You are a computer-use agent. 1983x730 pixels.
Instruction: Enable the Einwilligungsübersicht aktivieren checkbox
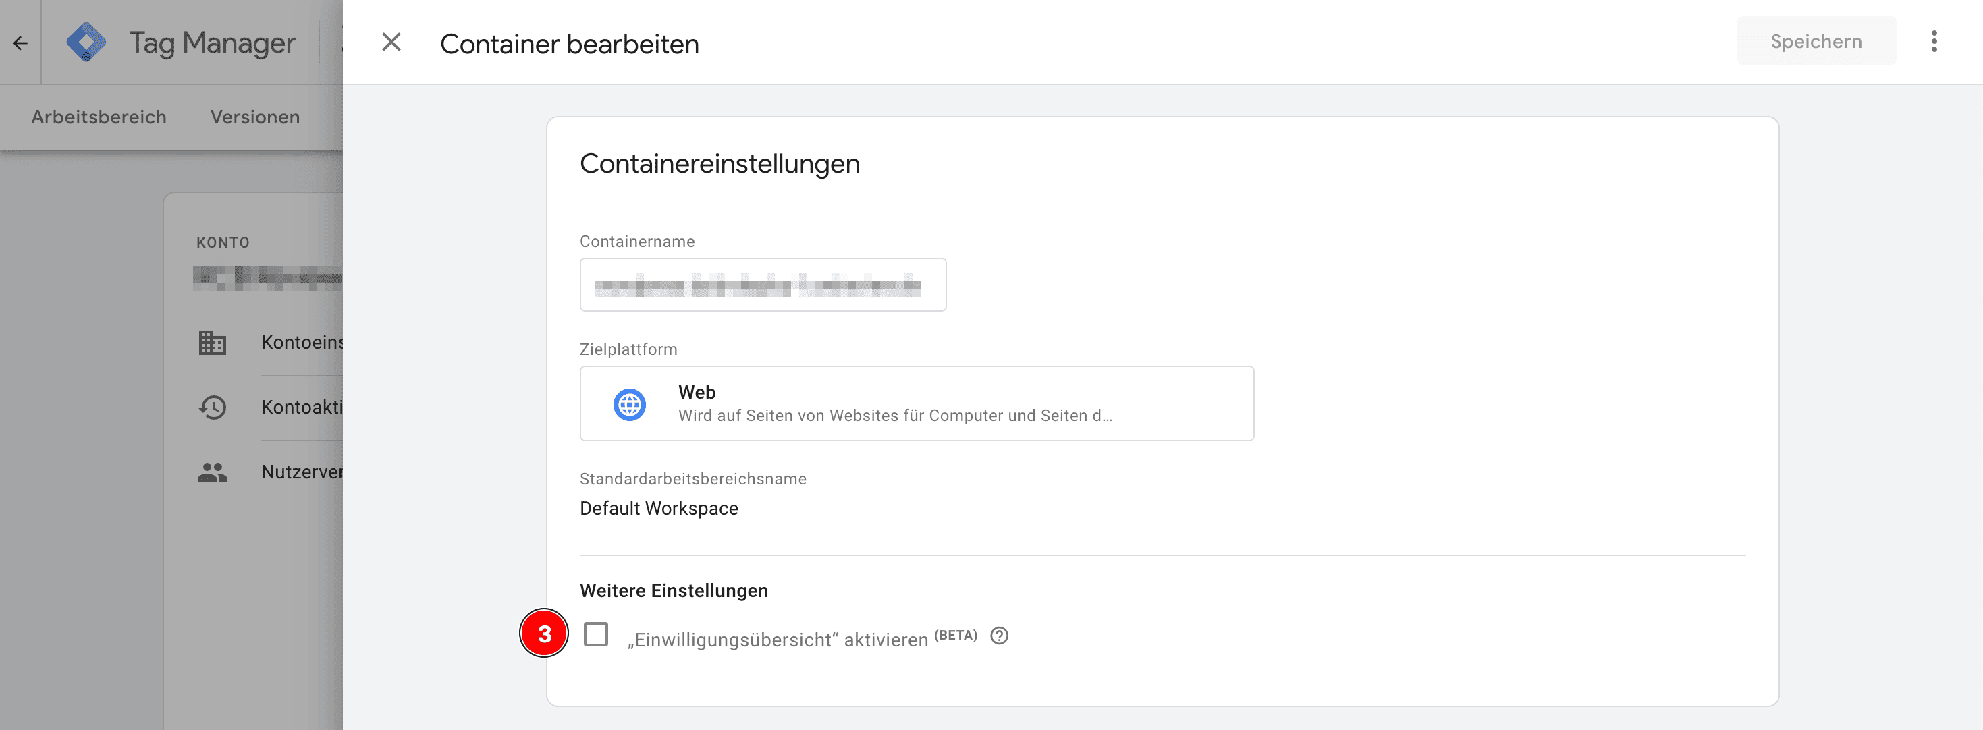(x=595, y=635)
